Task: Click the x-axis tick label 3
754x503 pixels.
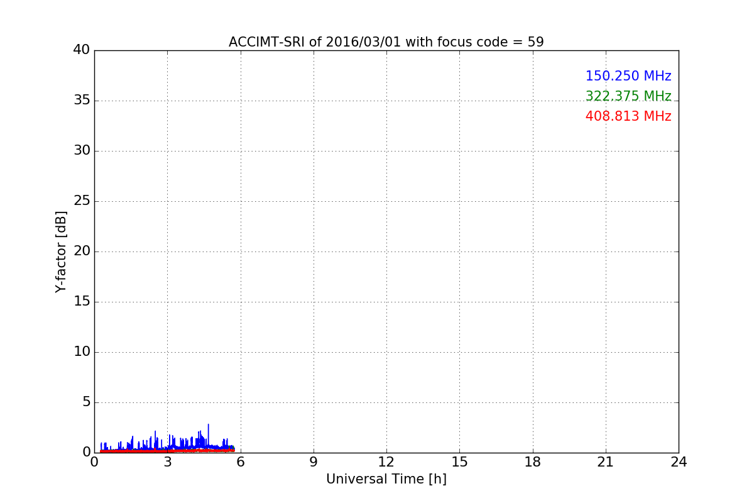Action: coord(167,462)
